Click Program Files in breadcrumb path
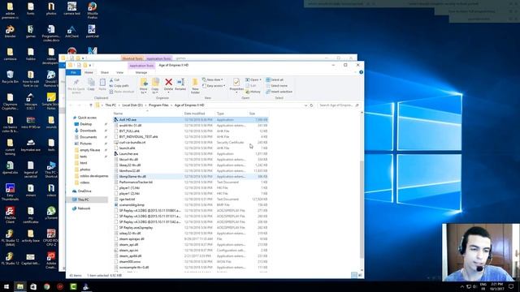This screenshot has height=292, width=520. pyautogui.click(x=158, y=105)
